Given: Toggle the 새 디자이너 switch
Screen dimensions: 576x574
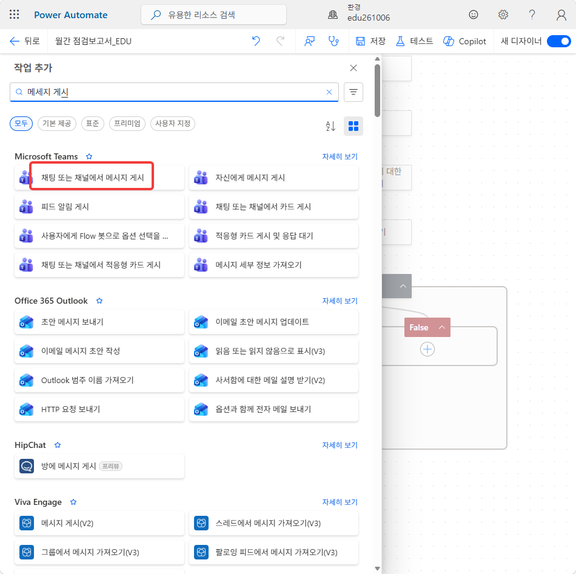Looking at the screenshot, I should 559,41.
